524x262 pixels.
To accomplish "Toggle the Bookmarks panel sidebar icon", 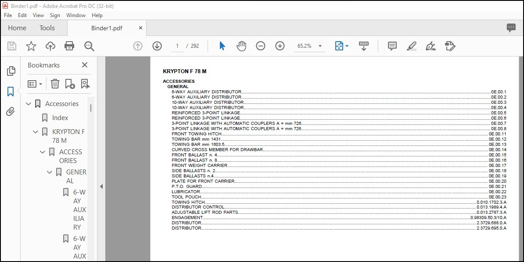I will tap(11, 92).
